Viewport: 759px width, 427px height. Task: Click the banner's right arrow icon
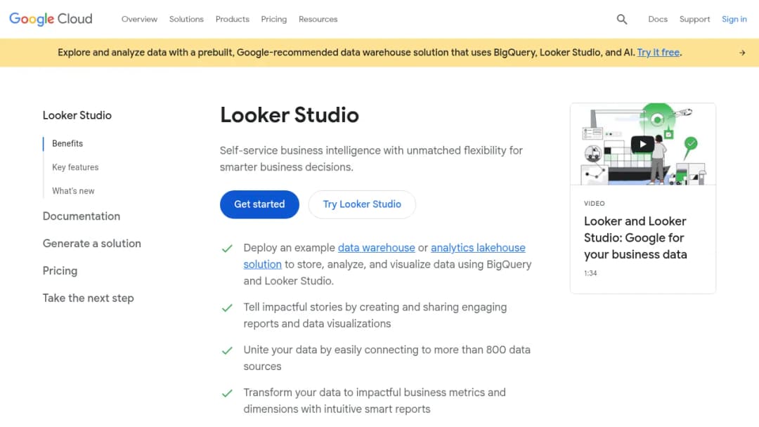(742, 53)
